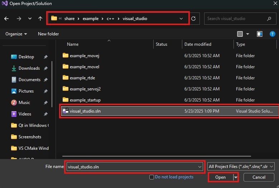The image size is (279, 188).
Task: Unpin Pictures using its pin icon
Action: click(x=46, y=91)
